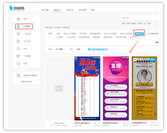Open the 工作文档 document icon
Viewport: 167px width, 133px height.
pyautogui.click(x=18, y=41)
